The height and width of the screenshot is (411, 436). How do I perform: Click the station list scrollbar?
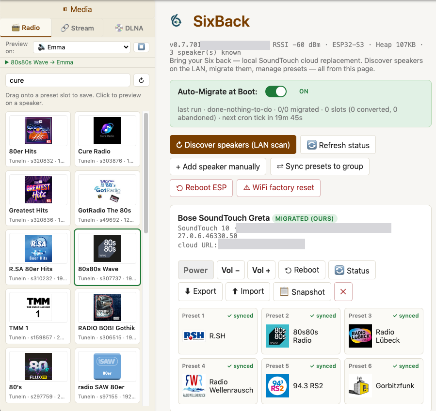coord(146,173)
